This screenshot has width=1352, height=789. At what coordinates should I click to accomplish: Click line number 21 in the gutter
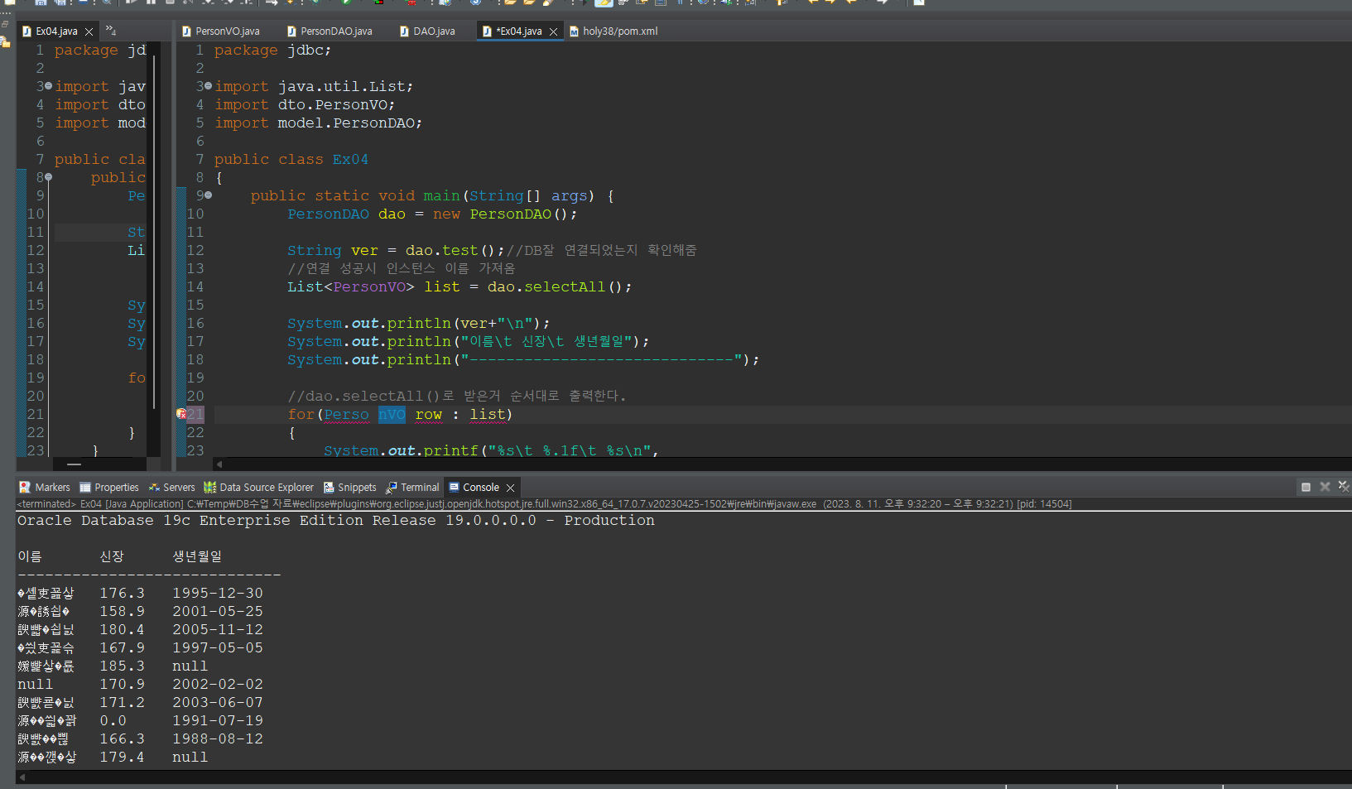195,414
